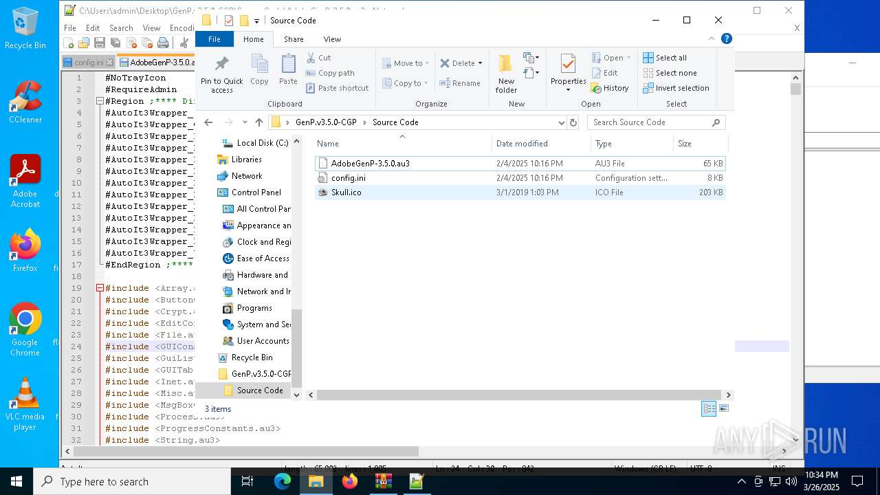Click Copy path in the ribbon
This screenshot has width=880, height=495.
click(x=330, y=73)
